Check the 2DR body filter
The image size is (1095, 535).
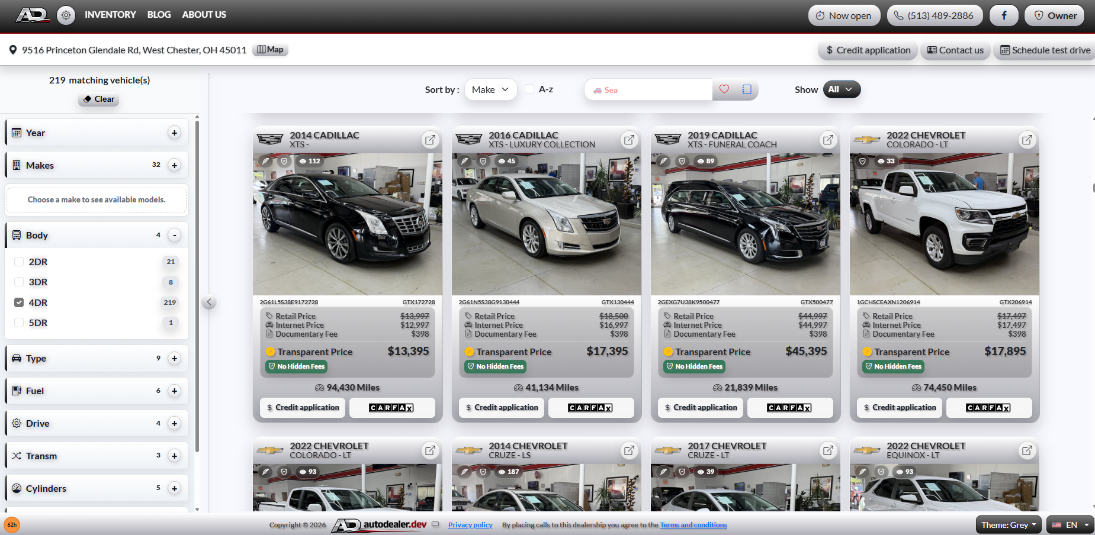19,262
